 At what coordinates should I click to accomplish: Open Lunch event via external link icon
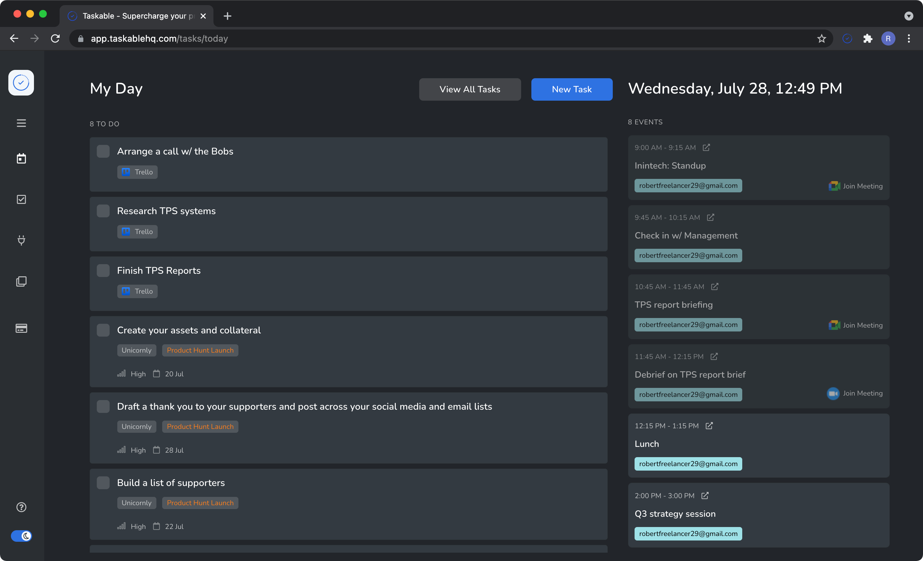click(709, 426)
